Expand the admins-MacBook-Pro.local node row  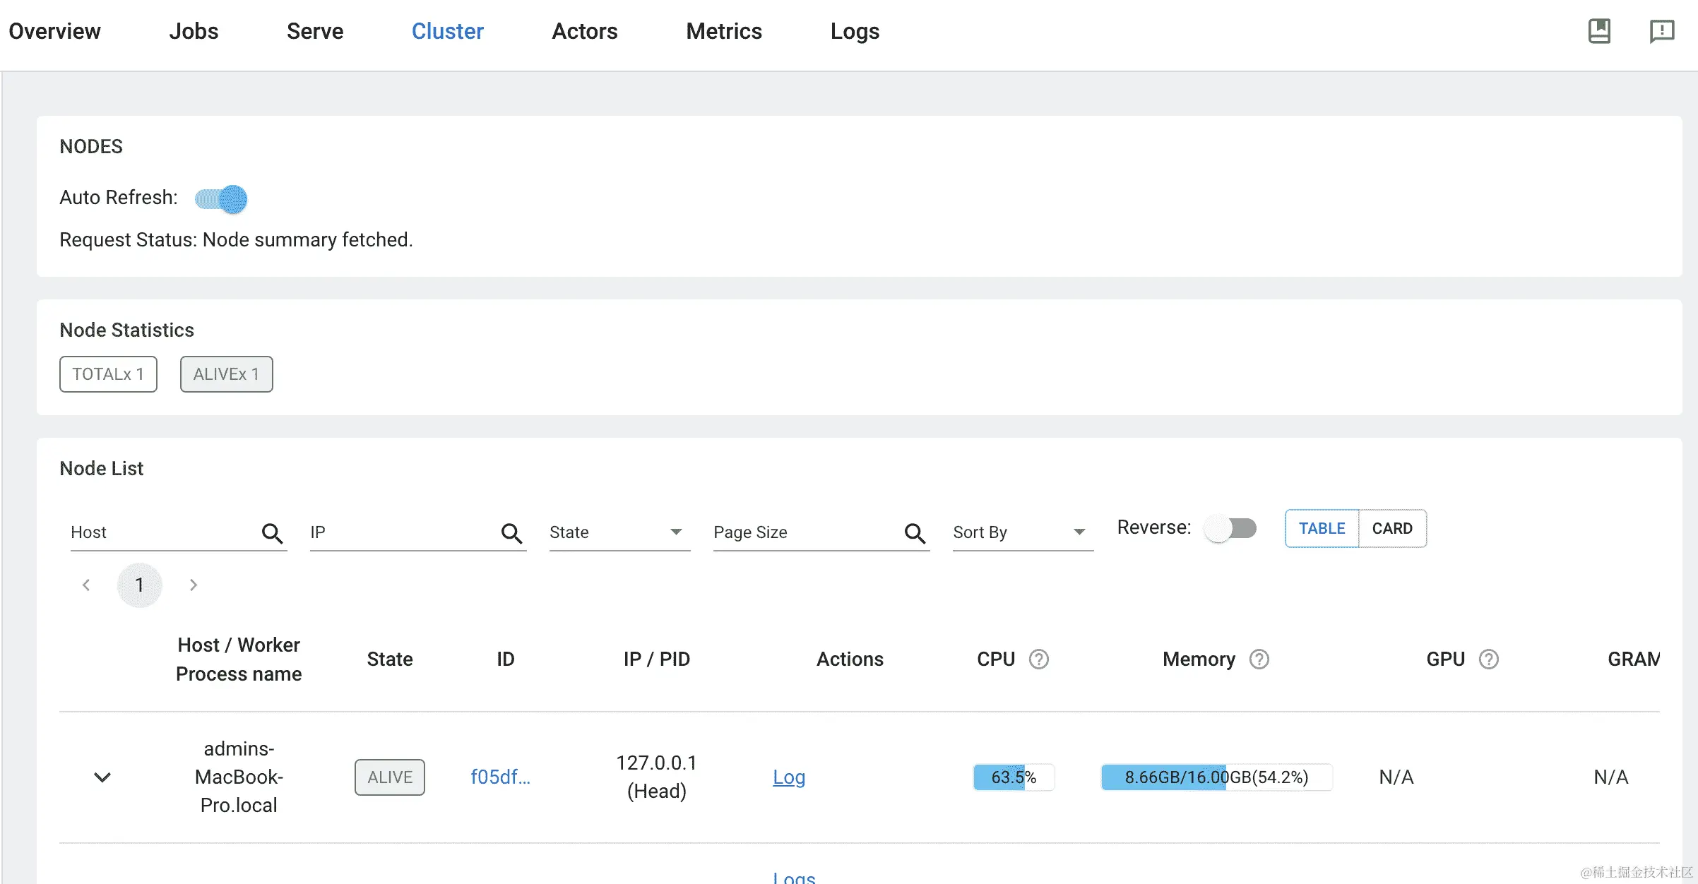click(x=102, y=777)
